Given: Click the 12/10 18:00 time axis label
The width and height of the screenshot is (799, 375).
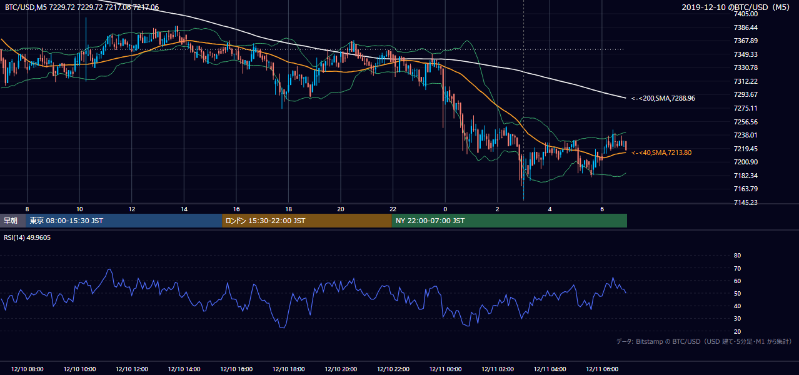Looking at the screenshot, I should [288, 369].
